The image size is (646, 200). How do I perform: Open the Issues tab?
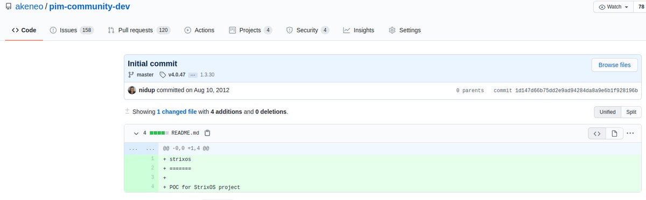[72, 30]
